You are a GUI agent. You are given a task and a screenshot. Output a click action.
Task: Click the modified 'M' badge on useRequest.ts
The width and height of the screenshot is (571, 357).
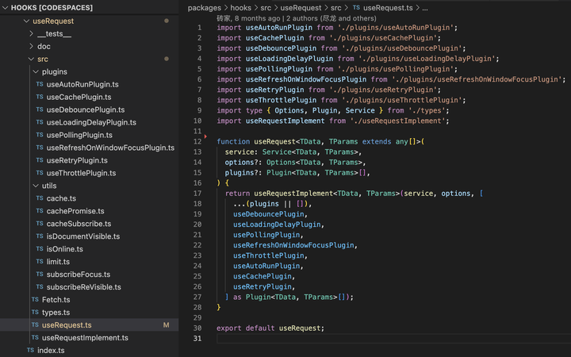click(167, 325)
